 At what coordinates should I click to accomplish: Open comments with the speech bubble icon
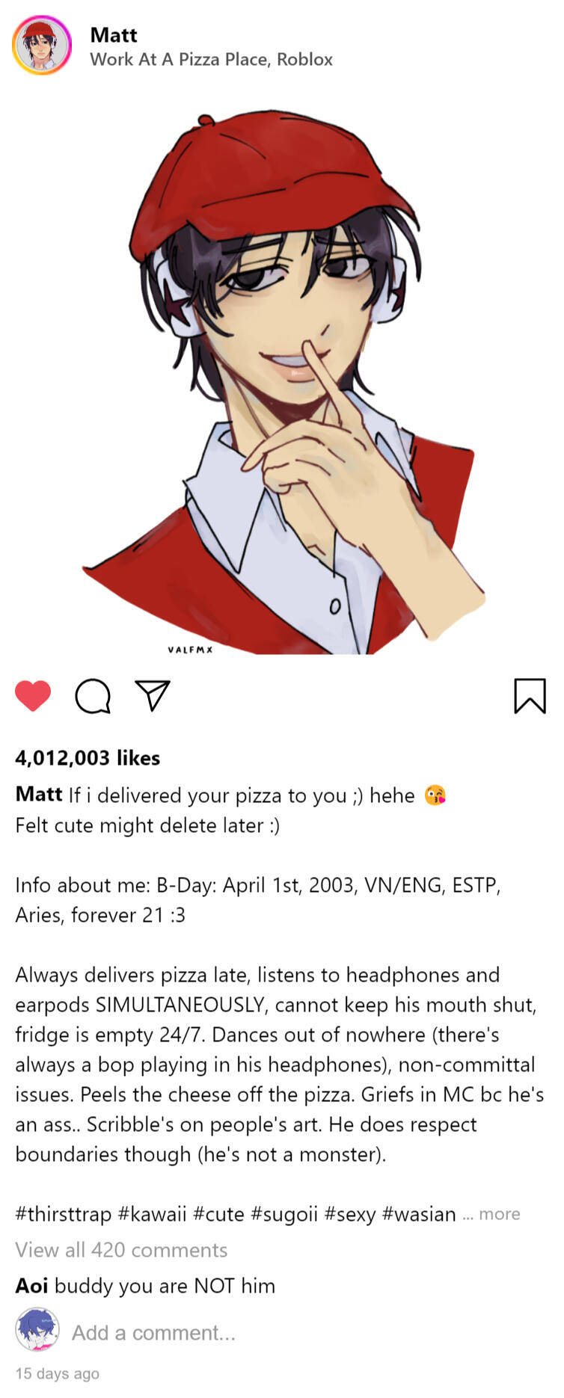click(x=93, y=696)
